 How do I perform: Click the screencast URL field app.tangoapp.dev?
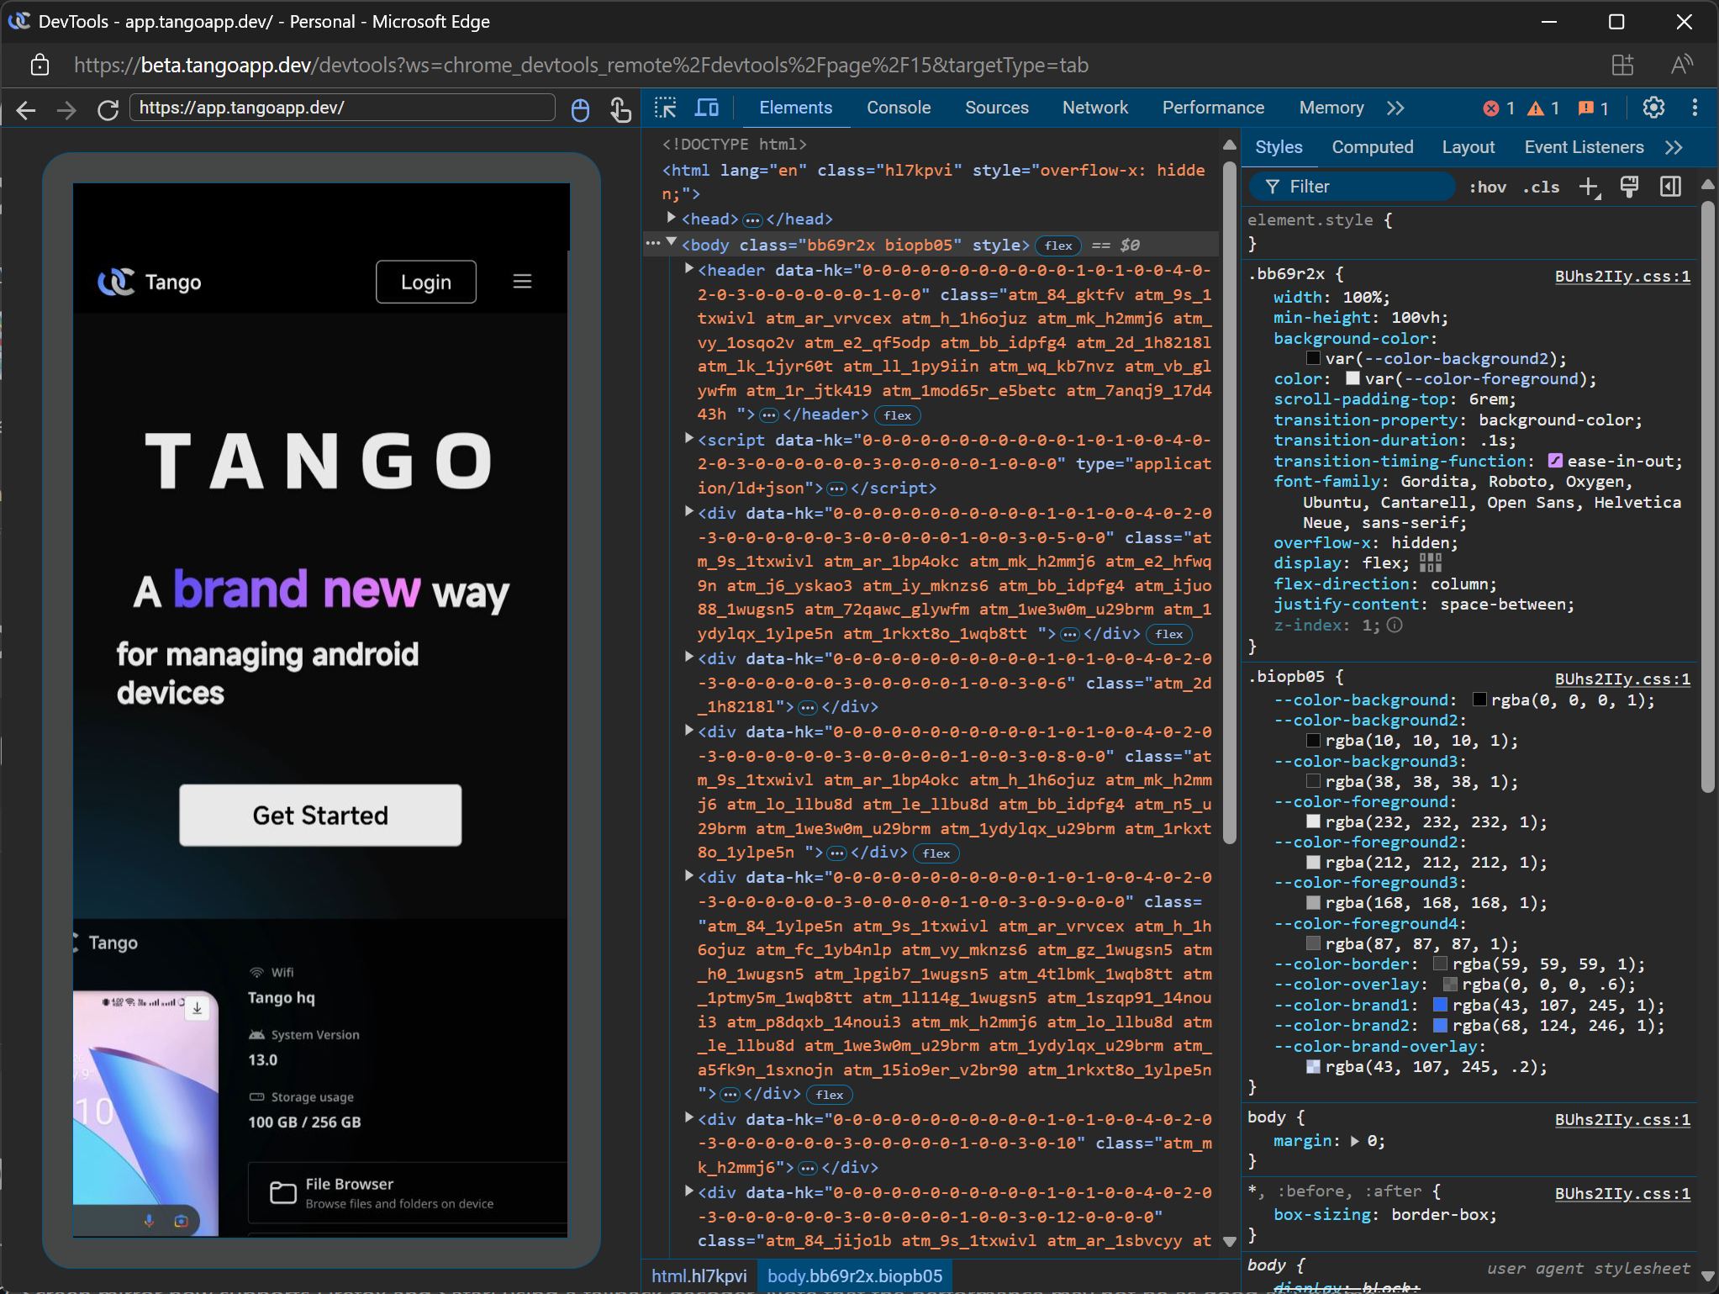342,108
